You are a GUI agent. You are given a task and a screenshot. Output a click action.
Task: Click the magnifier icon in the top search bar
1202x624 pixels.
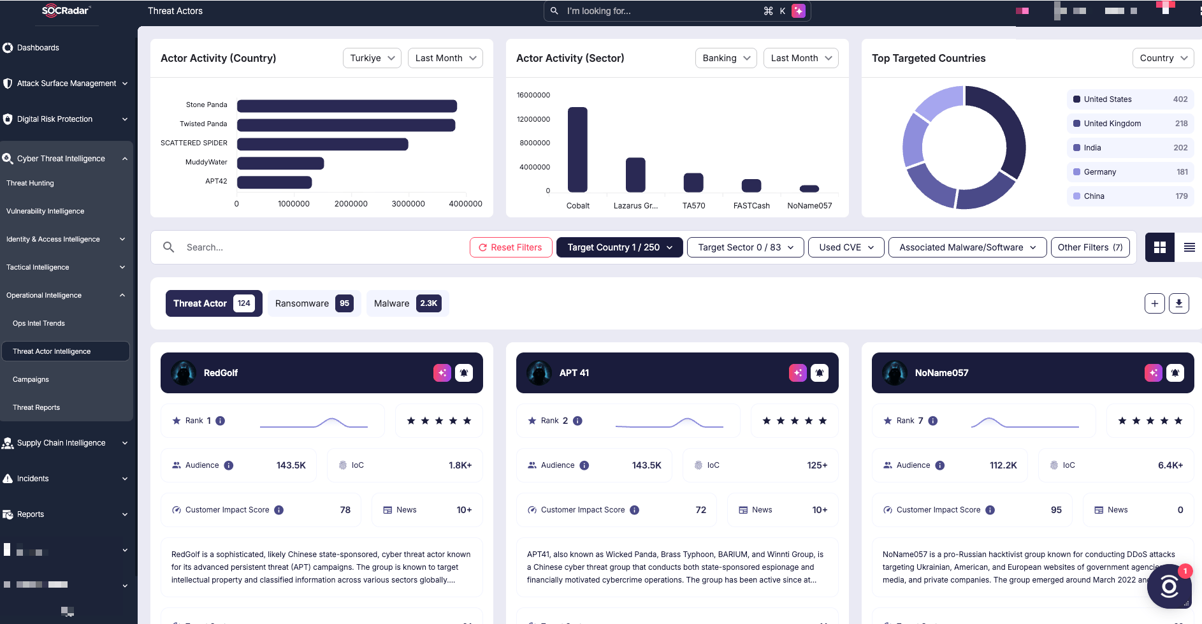pyautogui.click(x=554, y=11)
